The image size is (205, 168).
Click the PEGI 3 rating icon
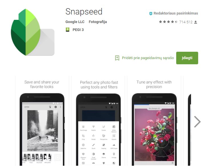(68, 30)
